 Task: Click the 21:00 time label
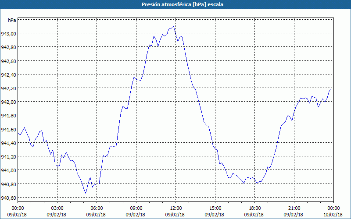click(294, 208)
